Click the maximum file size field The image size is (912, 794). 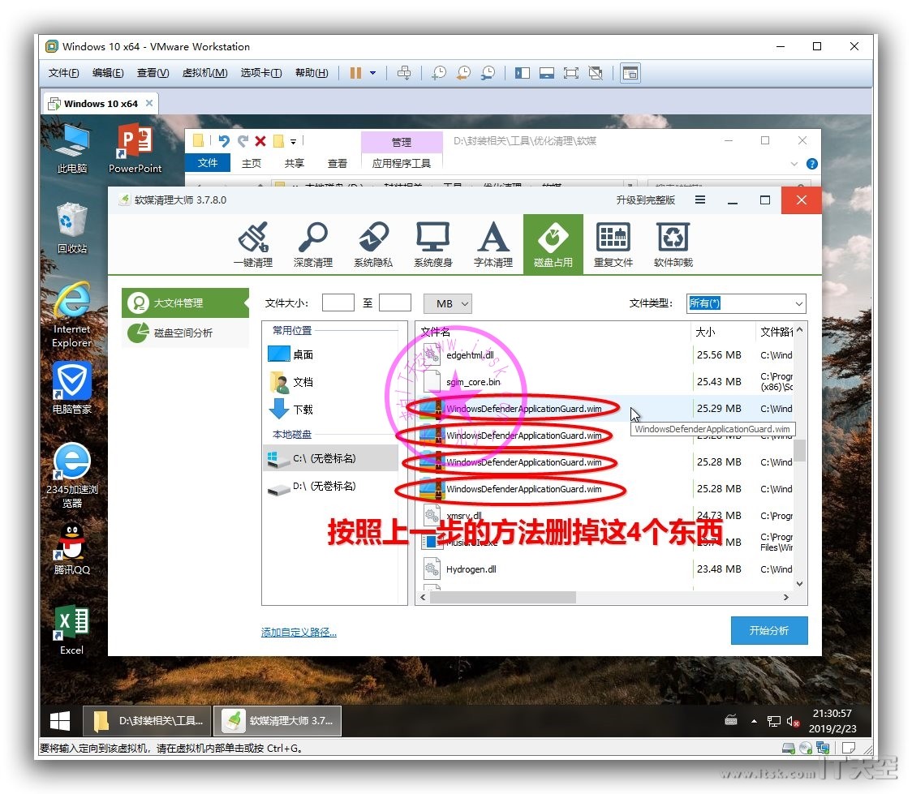(395, 303)
